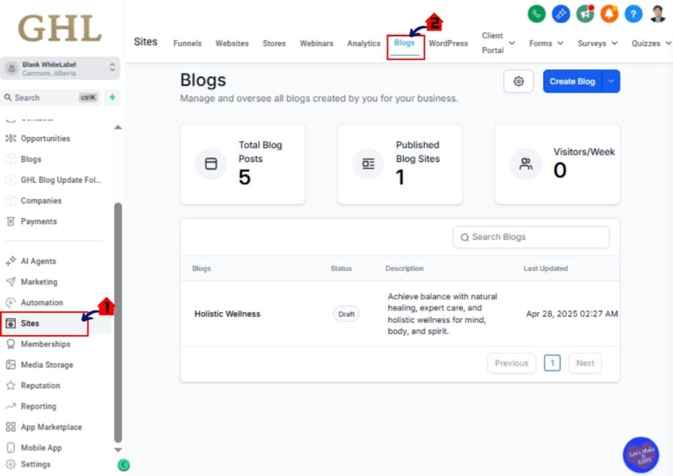Toggle the Draft status badge on Holistic Wellness
Screen dimensions: 673x476
point(346,314)
